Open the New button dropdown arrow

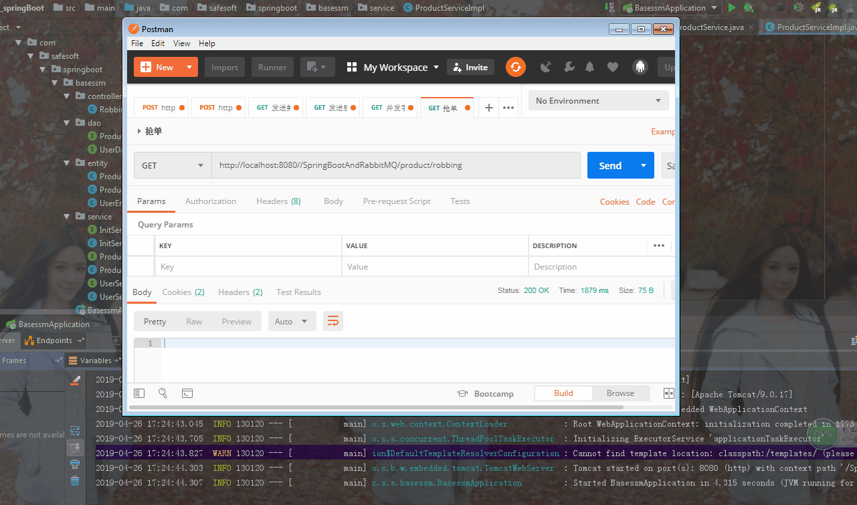[189, 67]
